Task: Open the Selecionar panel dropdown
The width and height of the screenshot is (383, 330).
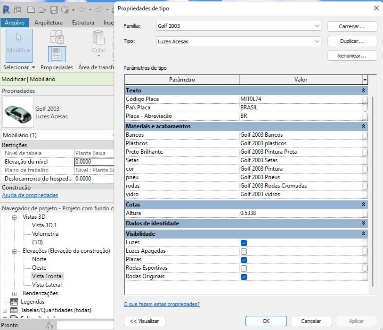Action: click(19, 67)
